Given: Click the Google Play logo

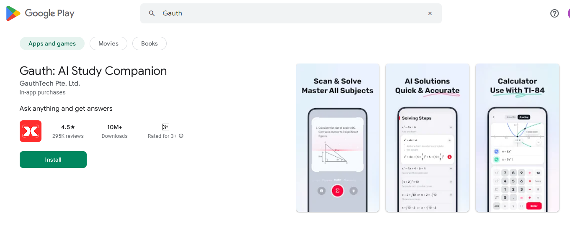Looking at the screenshot, I should (40, 13).
